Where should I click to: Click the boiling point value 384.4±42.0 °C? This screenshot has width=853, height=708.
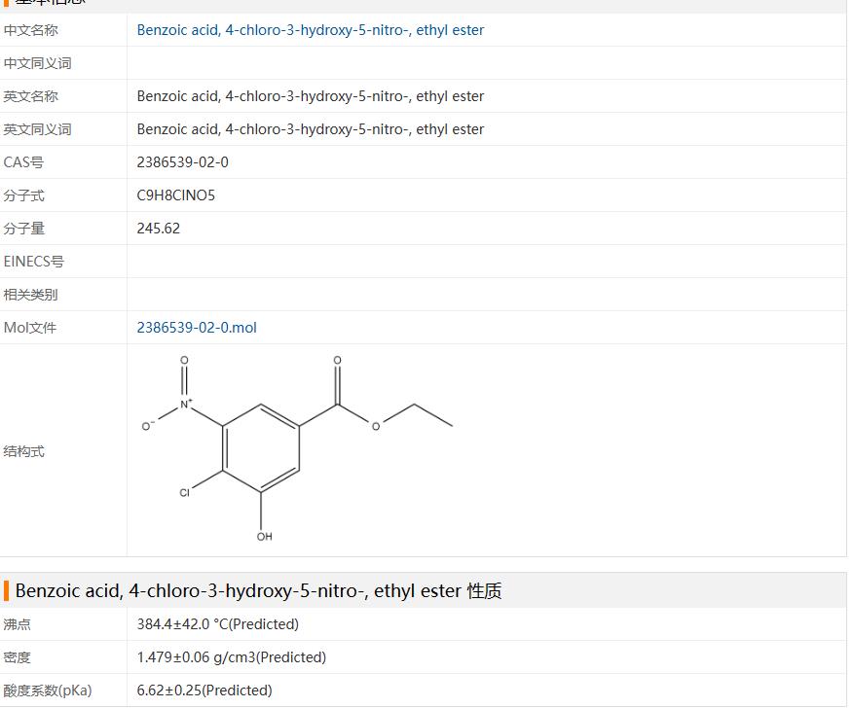tap(217, 624)
